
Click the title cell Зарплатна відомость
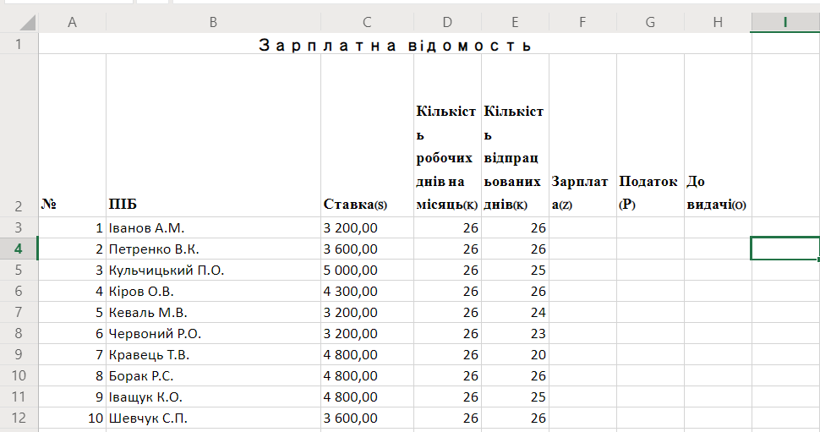click(395, 44)
